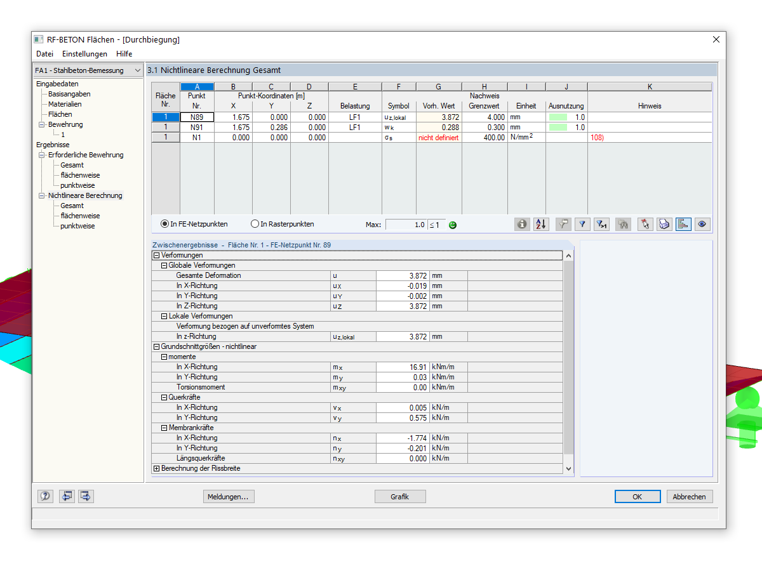Viewport: 762px width, 571px height.
Task: Collapse the Globale Verformungen group
Action: tap(164, 265)
